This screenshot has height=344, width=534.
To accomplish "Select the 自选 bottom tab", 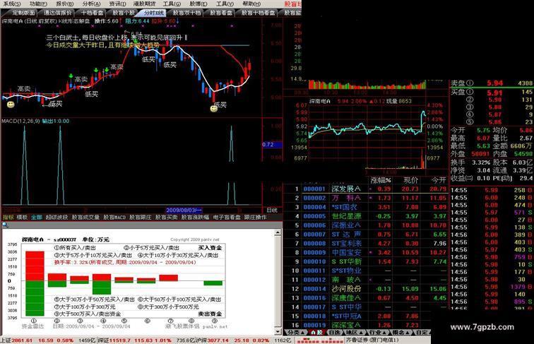I will (x=334, y=332).
